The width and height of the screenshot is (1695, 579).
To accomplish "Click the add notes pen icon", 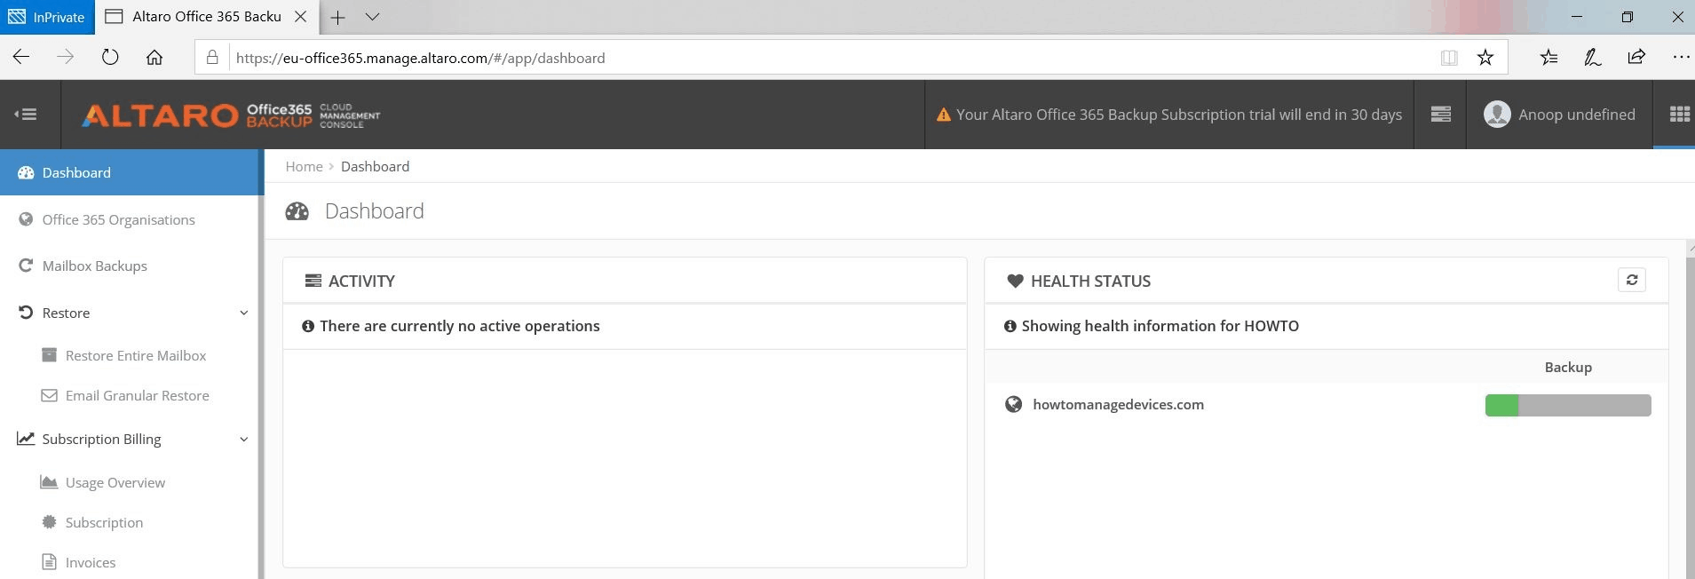I will [1592, 58].
